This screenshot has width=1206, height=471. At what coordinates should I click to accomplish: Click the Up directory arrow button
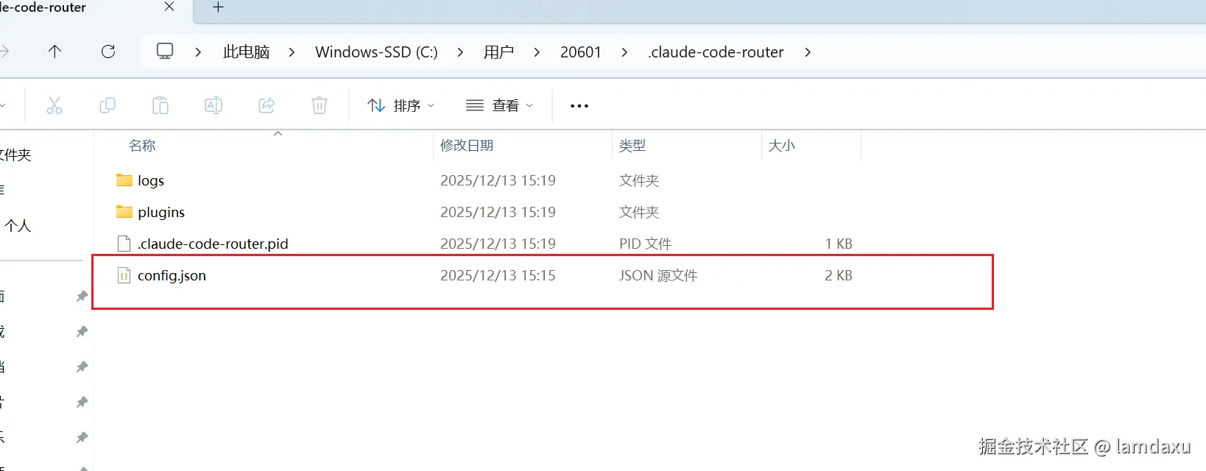click(x=54, y=52)
